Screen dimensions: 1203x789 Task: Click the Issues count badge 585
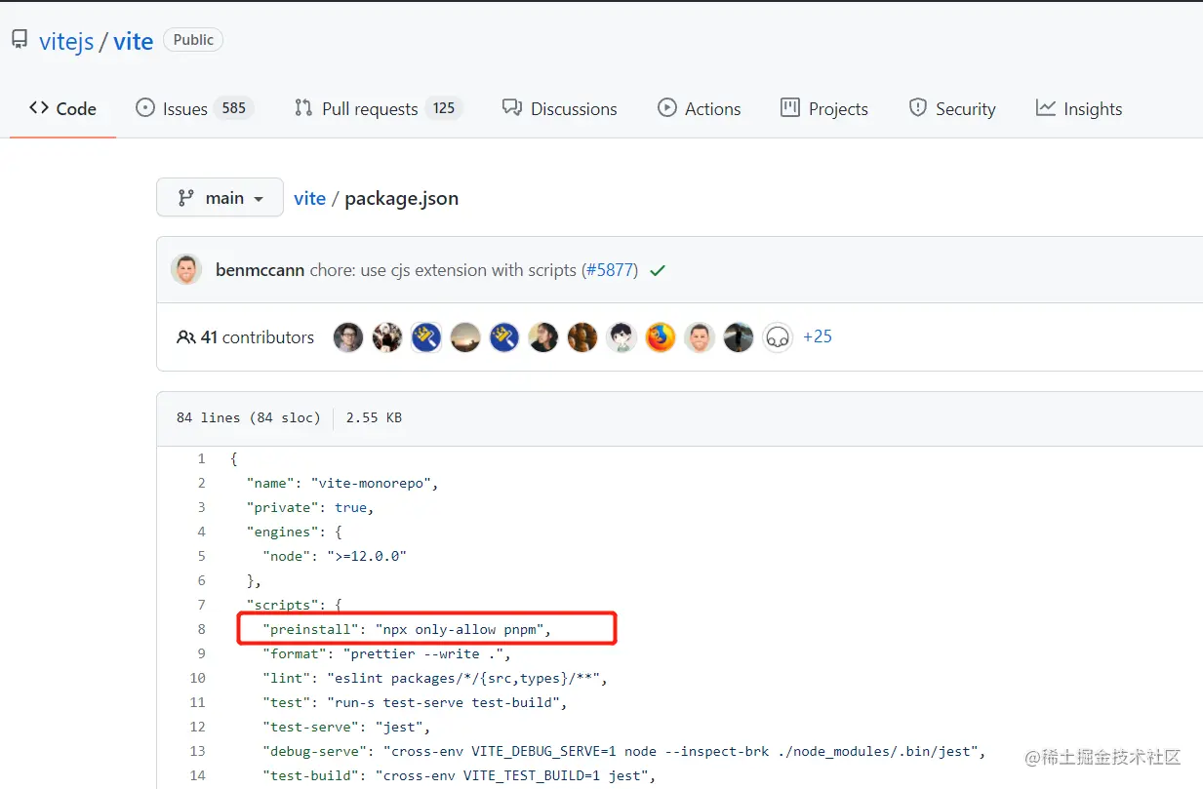234,108
